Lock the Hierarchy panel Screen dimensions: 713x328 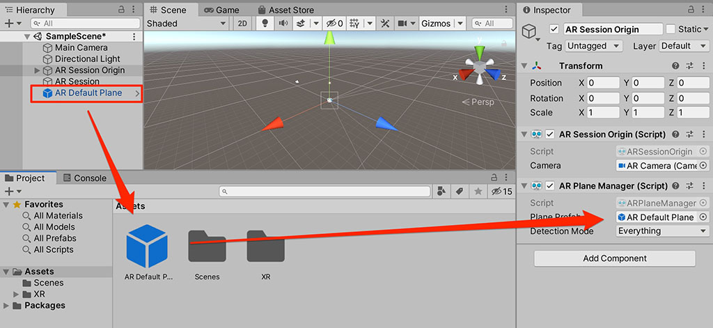click(x=121, y=10)
